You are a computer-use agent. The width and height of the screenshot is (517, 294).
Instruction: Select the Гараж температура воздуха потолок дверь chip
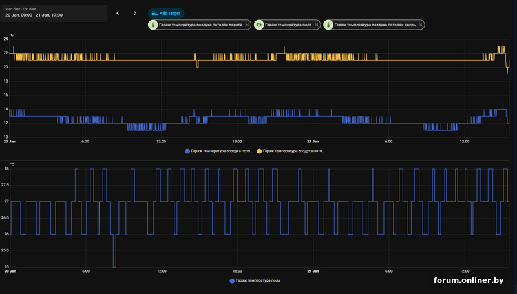[x=375, y=24]
